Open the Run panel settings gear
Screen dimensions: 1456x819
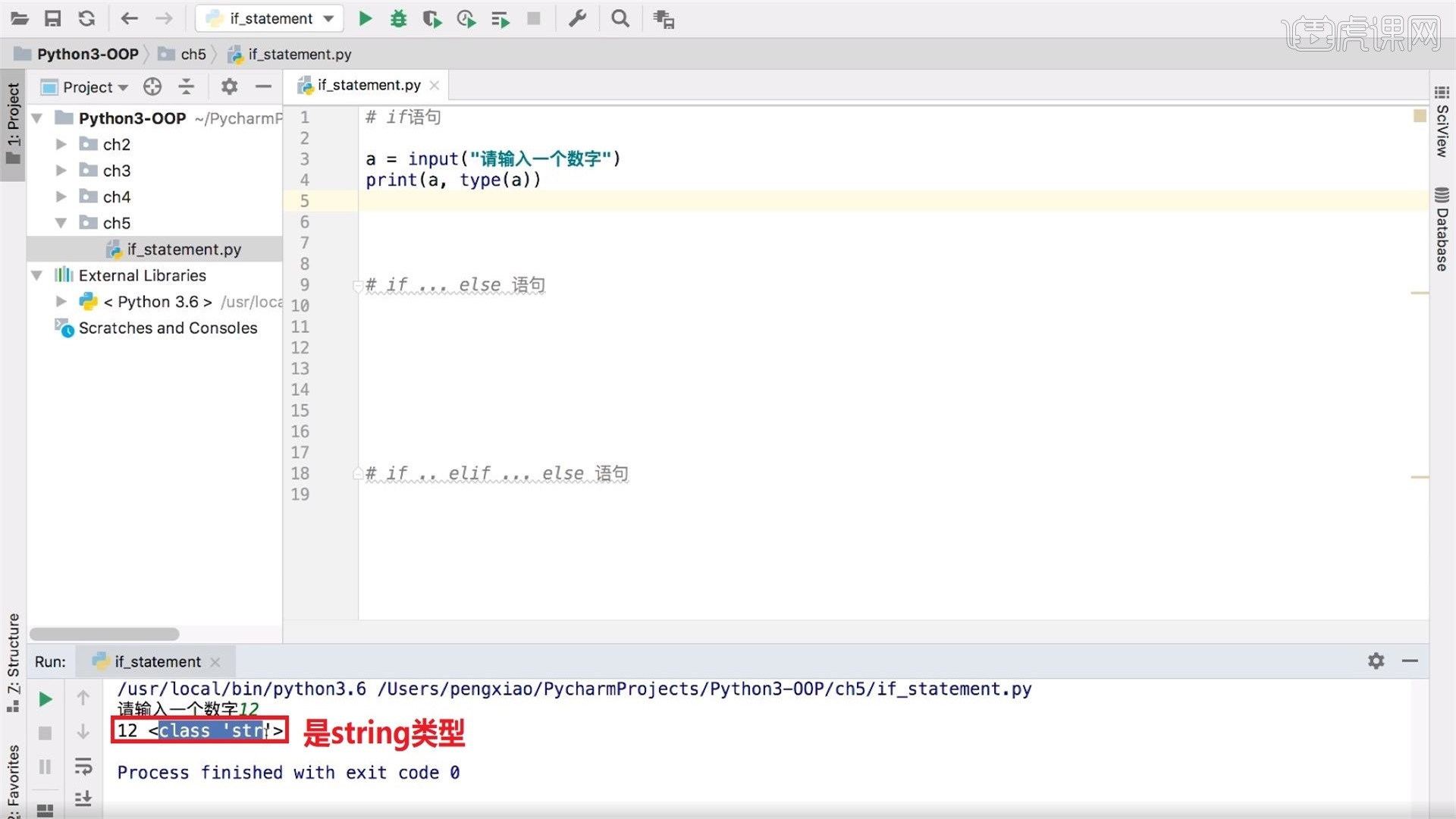tap(1376, 661)
